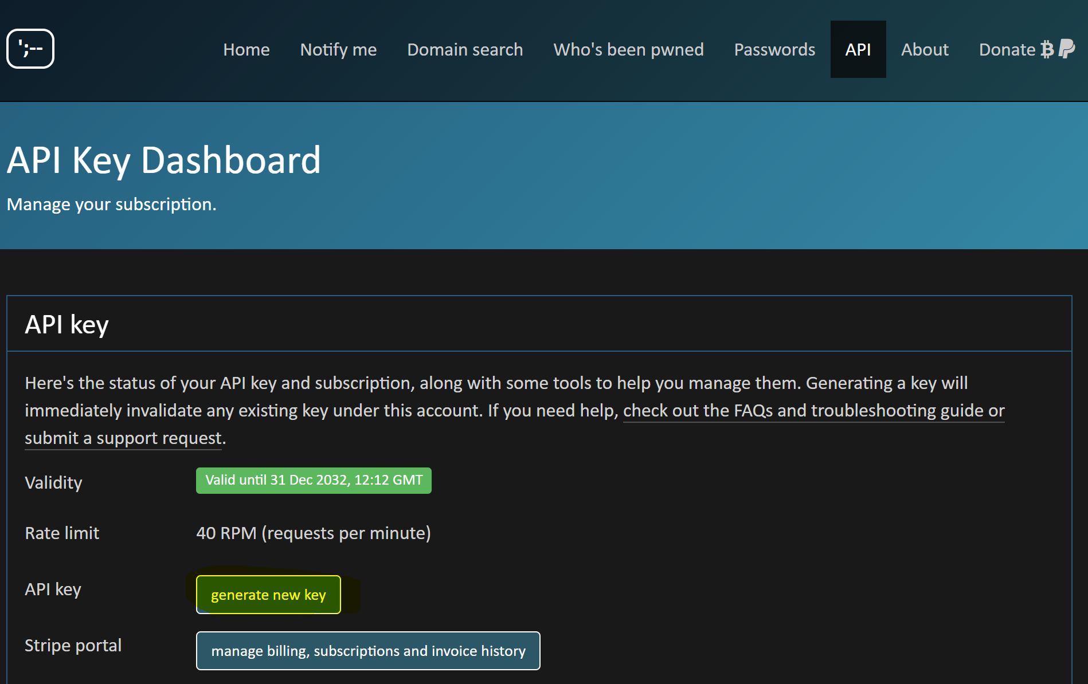Navigate to the Passwords page
The image size is (1088, 684).
pos(774,49)
